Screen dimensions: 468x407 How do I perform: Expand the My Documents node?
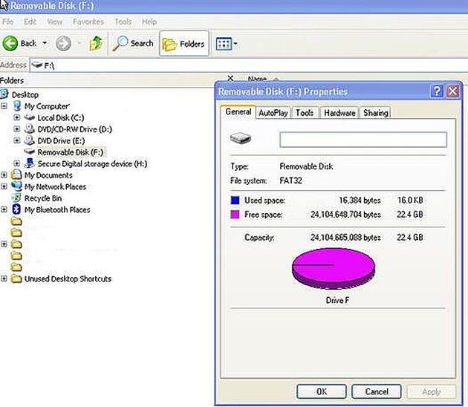pos(4,175)
